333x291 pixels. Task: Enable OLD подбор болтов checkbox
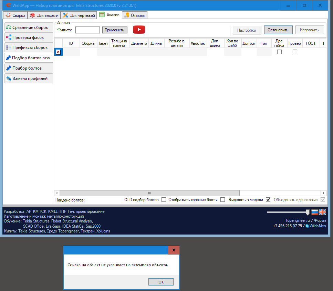(x=164, y=200)
